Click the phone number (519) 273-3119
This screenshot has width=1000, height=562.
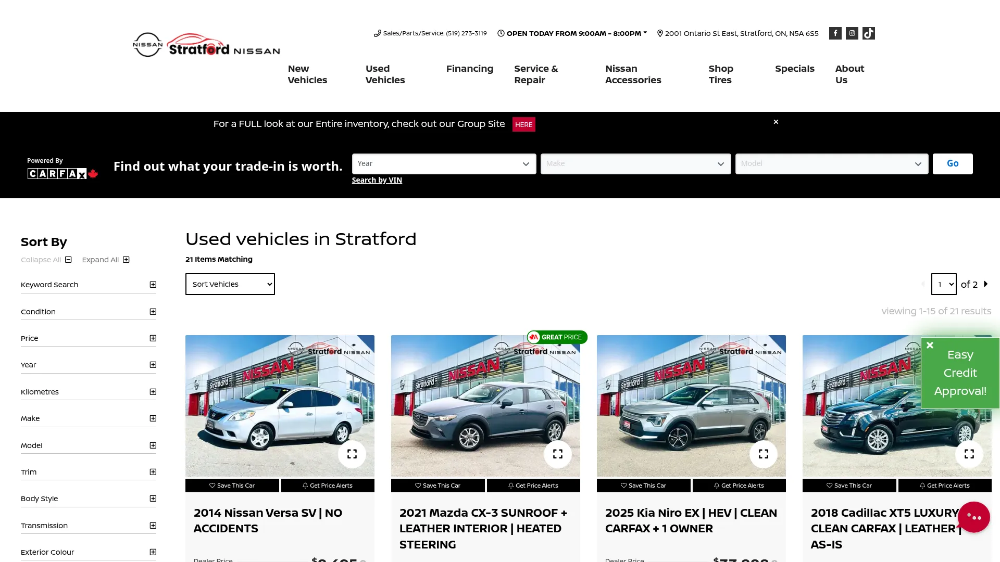466,33
